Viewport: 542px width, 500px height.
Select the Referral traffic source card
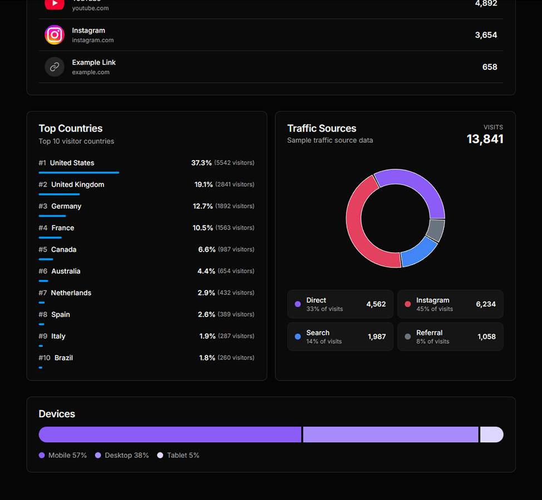click(x=450, y=336)
